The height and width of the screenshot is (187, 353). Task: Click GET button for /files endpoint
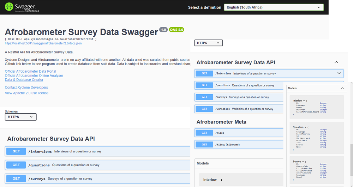click(x=204, y=133)
